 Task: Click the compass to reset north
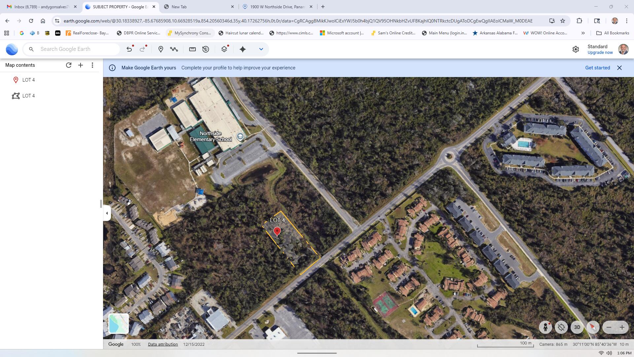593,327
